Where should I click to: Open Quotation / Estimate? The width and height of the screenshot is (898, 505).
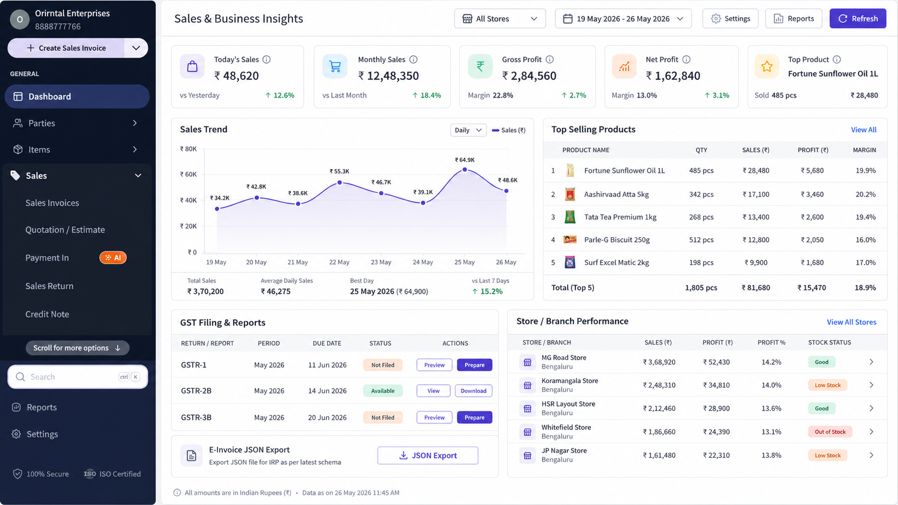tap(65, 230)
